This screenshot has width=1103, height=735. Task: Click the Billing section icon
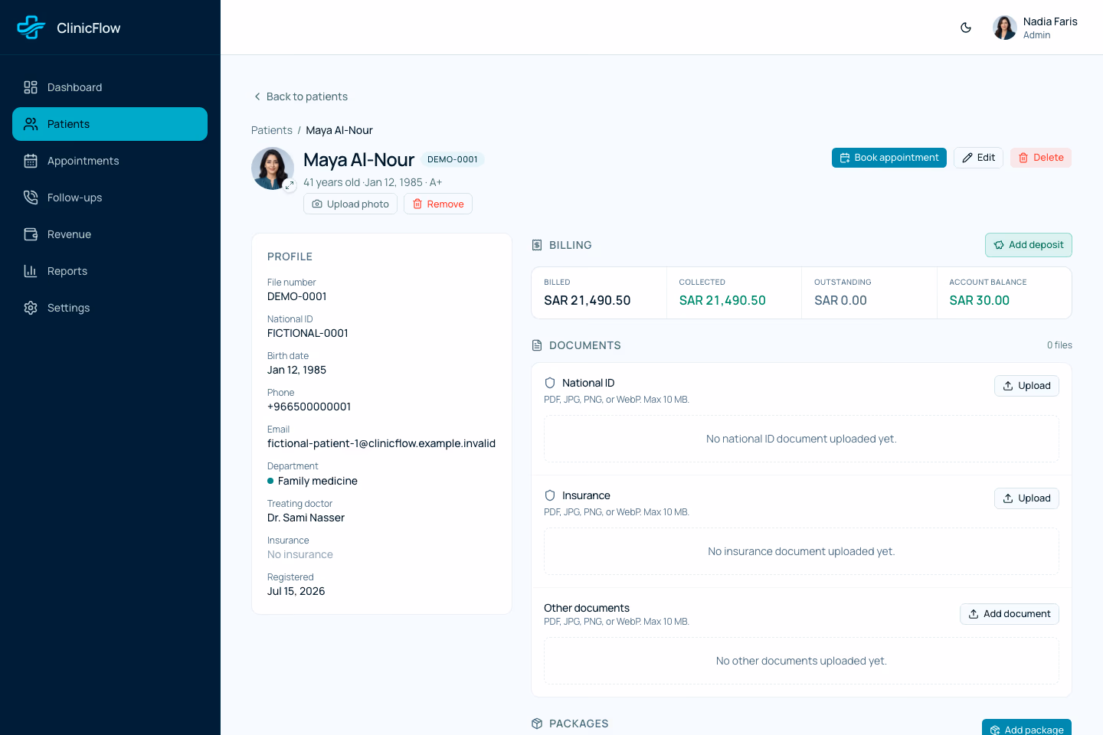tap(537, 245)
